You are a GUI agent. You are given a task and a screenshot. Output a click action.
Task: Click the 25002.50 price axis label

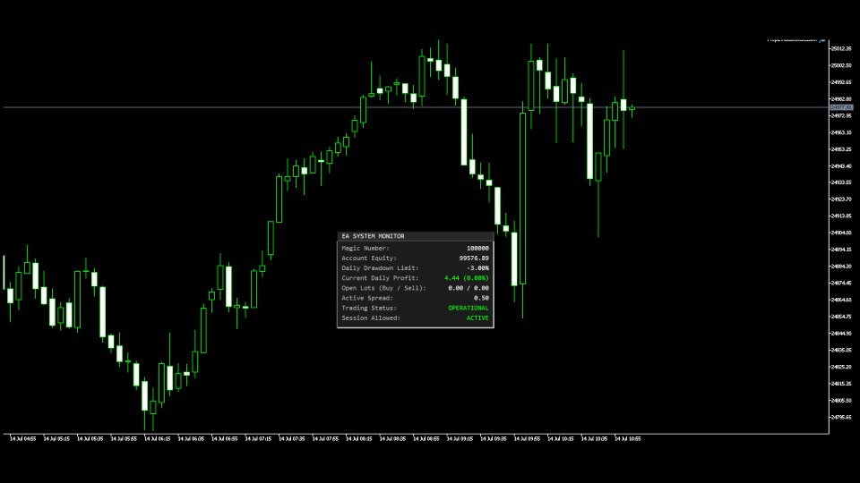(841, 65)
